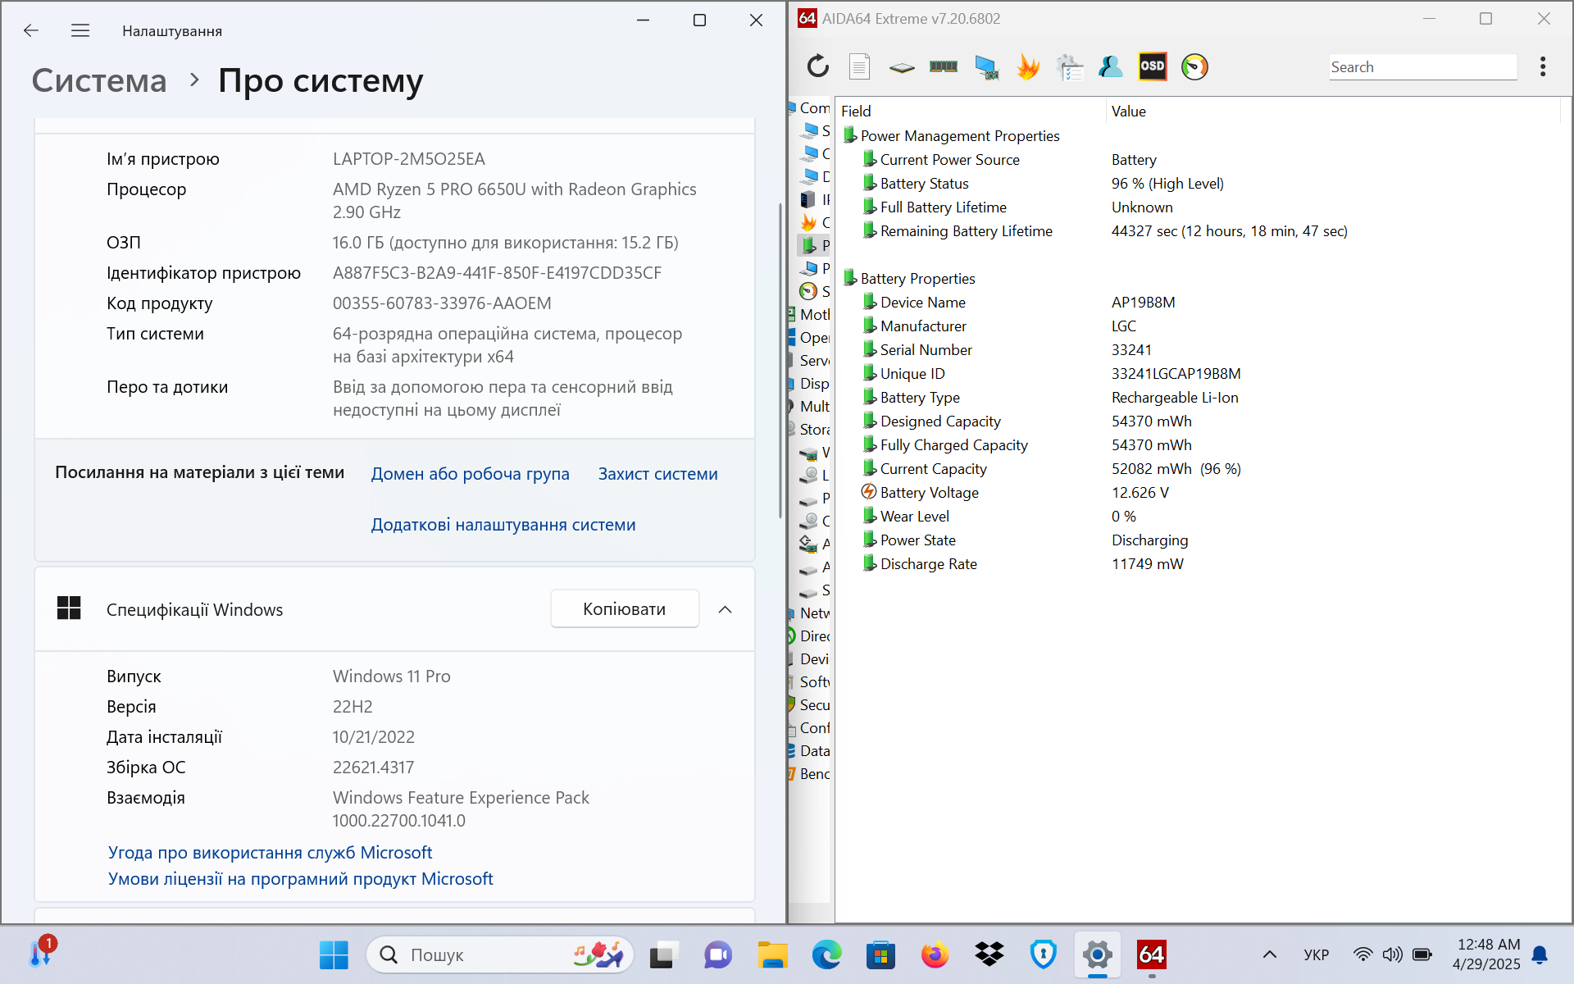Click the motherboard chip icon in AIDA64 toolbar
Image resolution: width=1574 pixels, height=984 pixels.
tap(902, 67)
